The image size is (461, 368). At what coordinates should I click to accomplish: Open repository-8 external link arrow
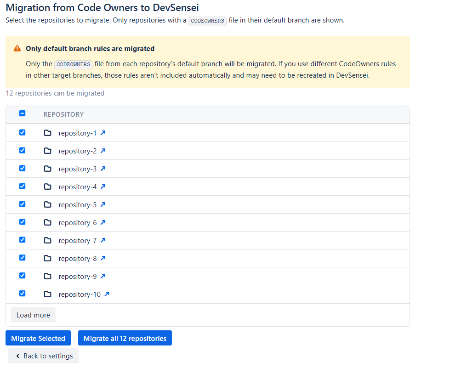103,258
